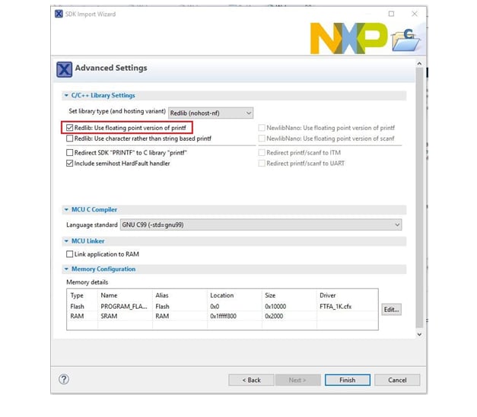Click Edit for memory details
The width and height of the screenshot is (477, 417).
[391, 310]
